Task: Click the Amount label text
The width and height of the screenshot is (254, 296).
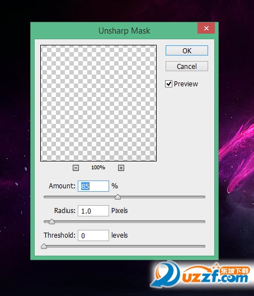Action: point(62,186)
